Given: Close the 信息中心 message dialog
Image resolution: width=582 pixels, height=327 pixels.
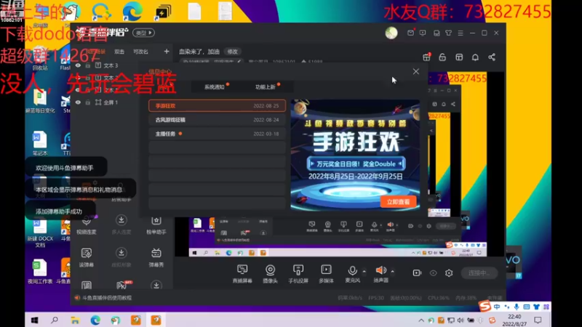Looking at the screenshot, I should (416, 71).
